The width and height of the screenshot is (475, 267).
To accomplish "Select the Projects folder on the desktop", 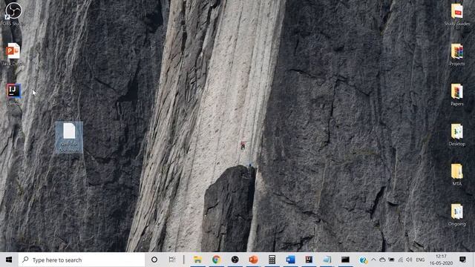I will [457, 54].
